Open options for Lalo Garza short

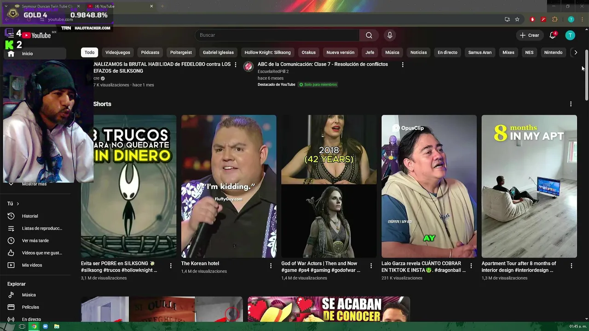[x=471, y=266]
